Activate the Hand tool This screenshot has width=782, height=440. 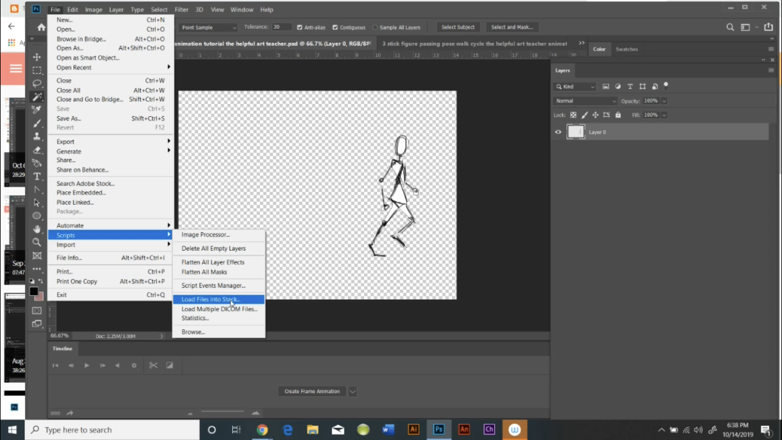(x=37, y=229)
